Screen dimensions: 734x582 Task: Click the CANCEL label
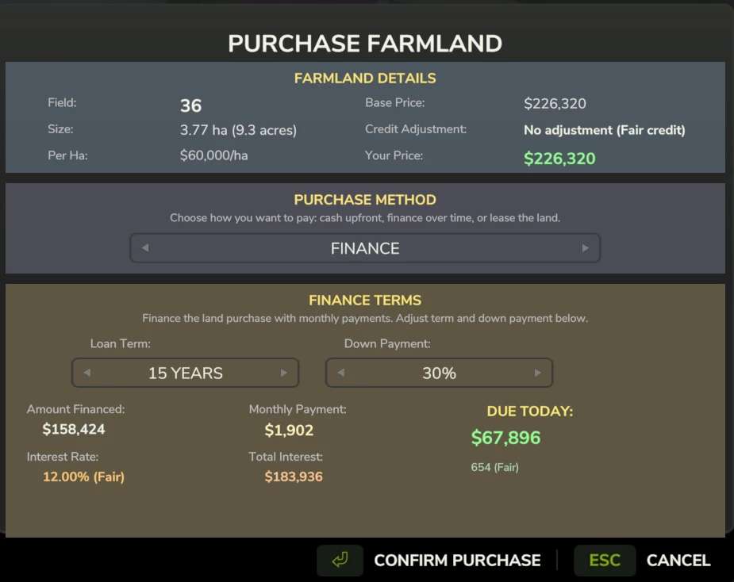point(678,561)
